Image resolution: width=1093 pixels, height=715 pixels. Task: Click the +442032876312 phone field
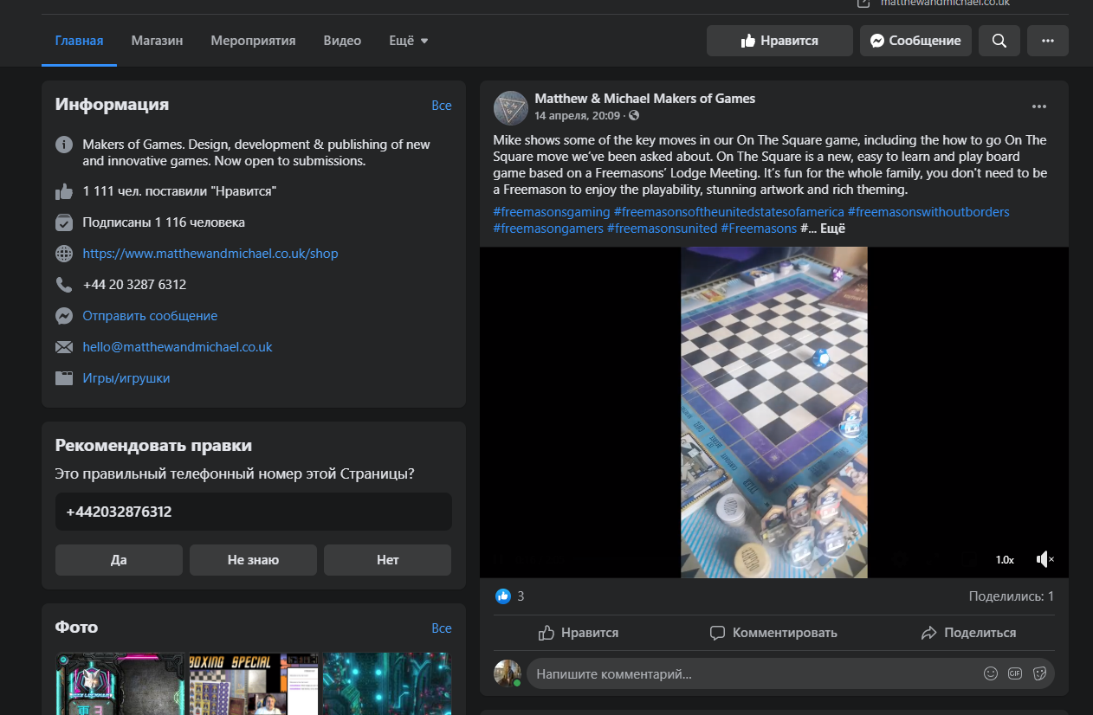254,512
